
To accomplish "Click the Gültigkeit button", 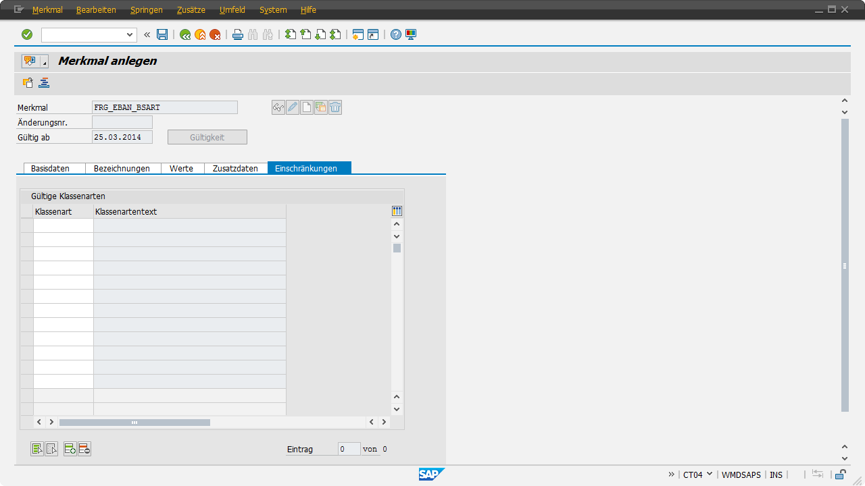I will tap(207, 137).
